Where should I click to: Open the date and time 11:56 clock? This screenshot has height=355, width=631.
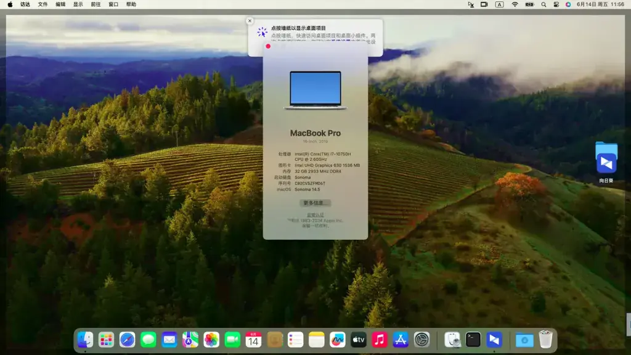pos(600,4)
